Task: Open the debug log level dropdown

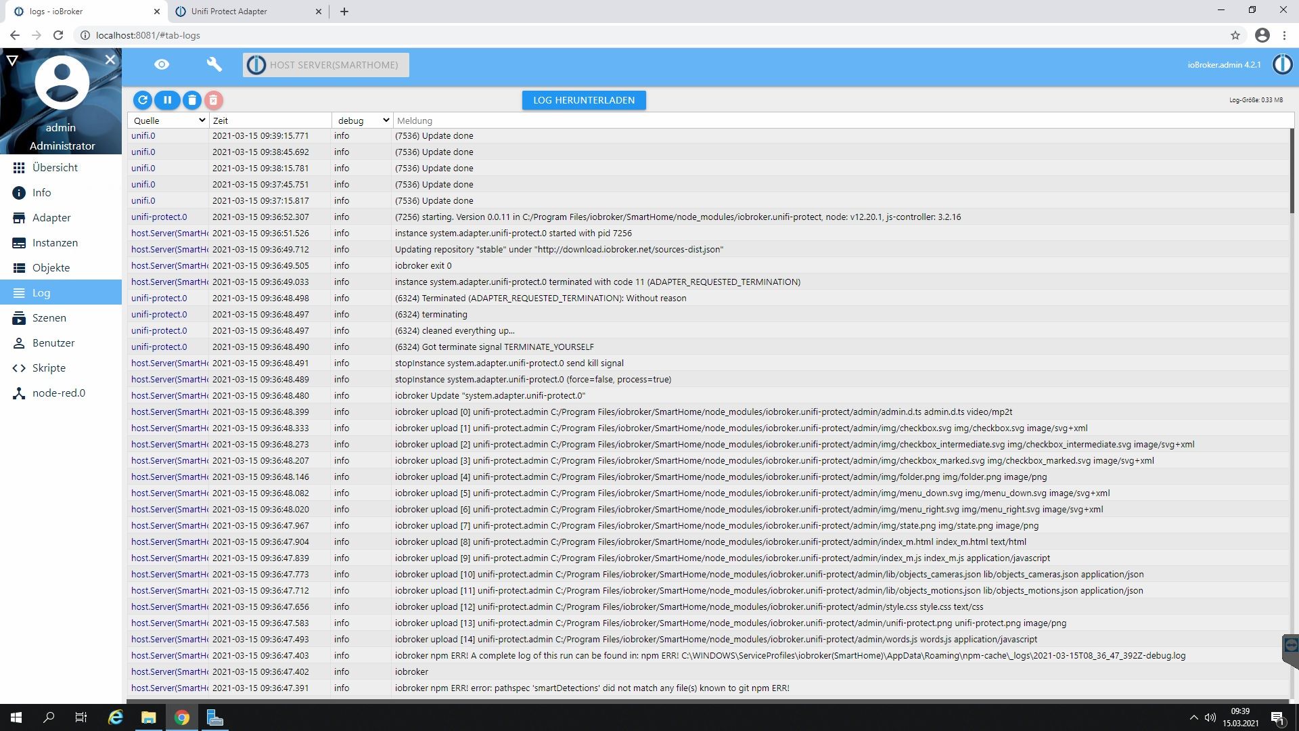Action: point(363,120)
